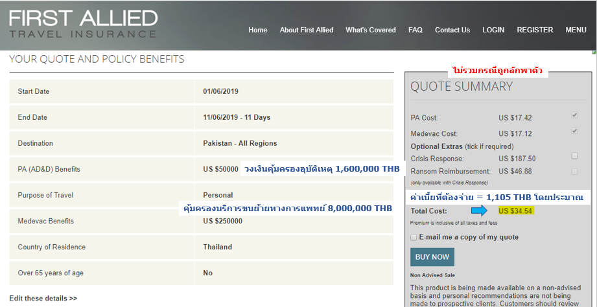Expand the MENU navigation item
This screenshot has height=307, width=597.
coord(576,30)
